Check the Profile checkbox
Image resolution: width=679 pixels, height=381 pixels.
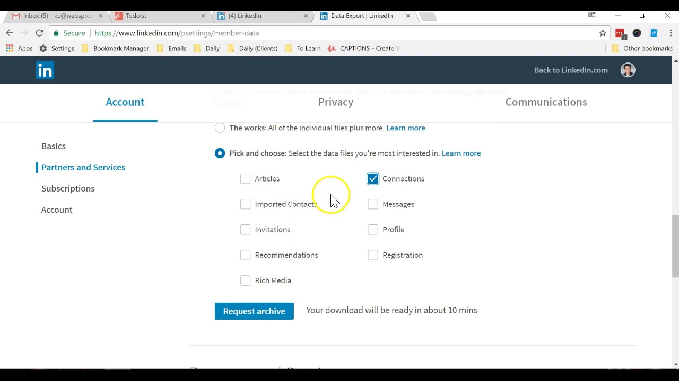(x=373, y=230)
